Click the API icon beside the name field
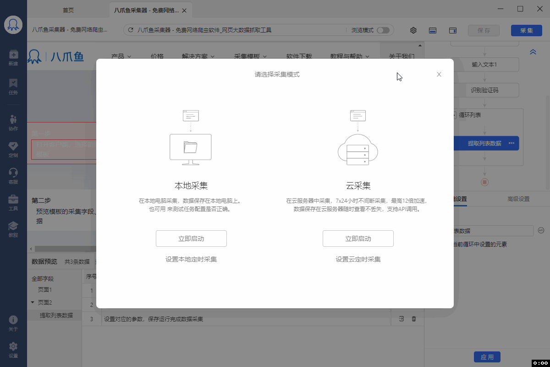The height and width of the screenshot is (367, 550). [x=541, y=230]
